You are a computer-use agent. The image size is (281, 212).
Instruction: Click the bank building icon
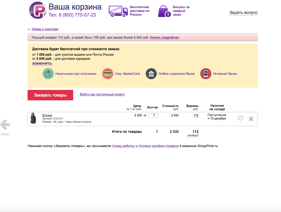151,74
